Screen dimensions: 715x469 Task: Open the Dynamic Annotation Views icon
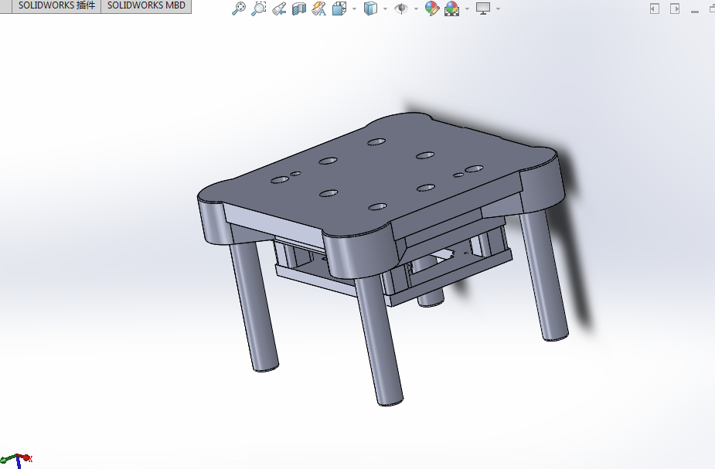point(318,8)
